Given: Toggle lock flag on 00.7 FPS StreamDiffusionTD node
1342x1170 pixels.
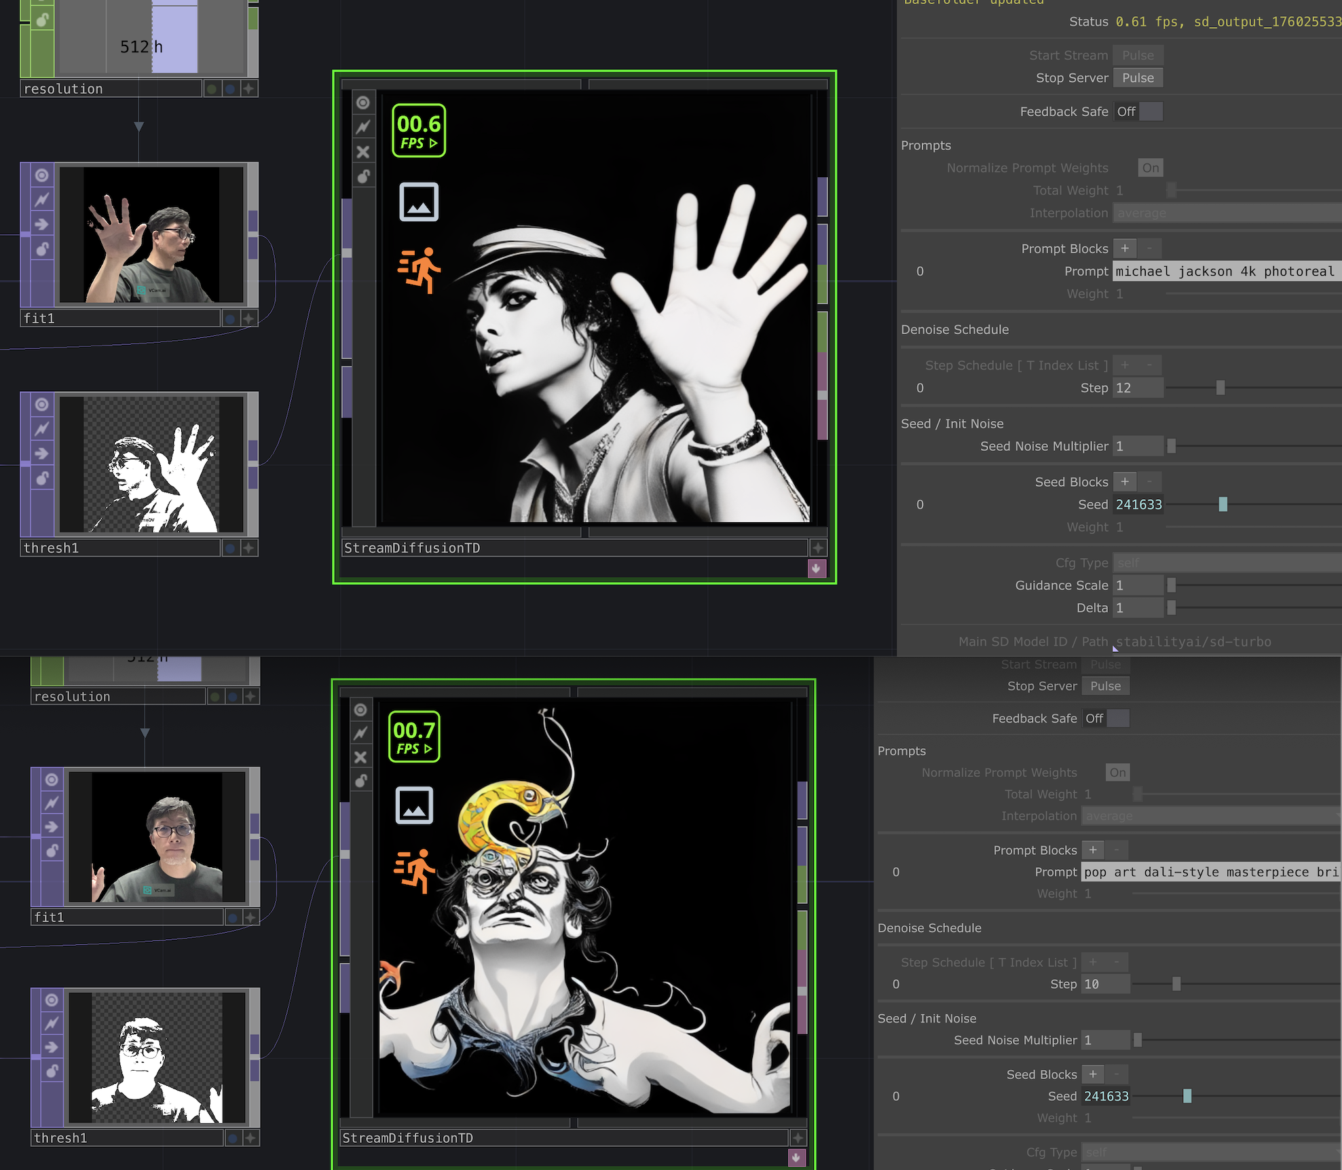Looking at the screenshot, I should click(x=360, y=781).
